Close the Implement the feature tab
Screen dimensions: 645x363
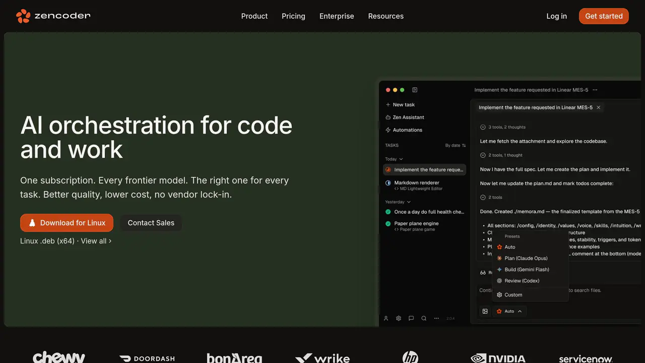(x=599, y=107)
